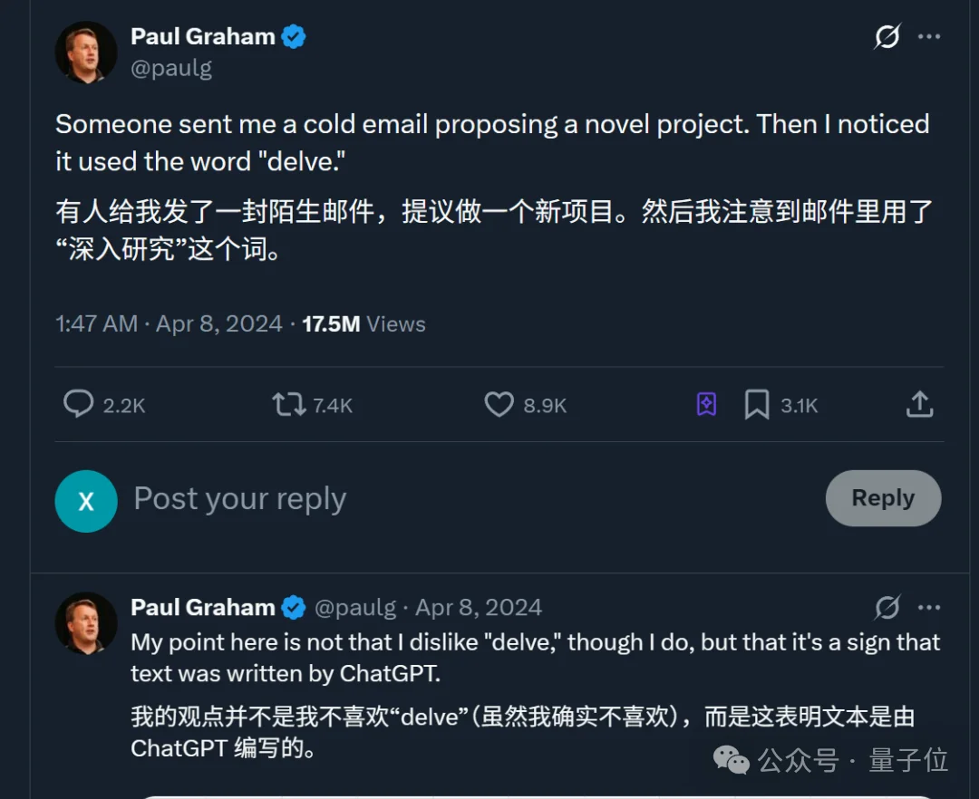Open the Apr 8, 2024 timestamp on the reply

point(478,607)
